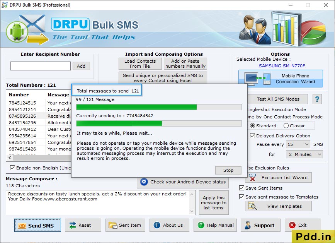Screen dimensions: 335x243
Task: Open the 2 Minutes duration dropdown
Action: [304, 154]
